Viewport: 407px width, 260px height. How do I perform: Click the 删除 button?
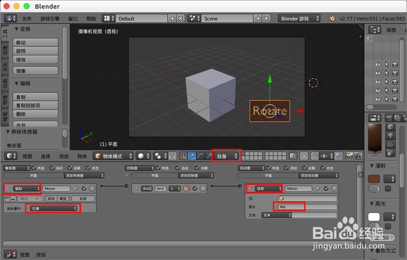point(35,114)
